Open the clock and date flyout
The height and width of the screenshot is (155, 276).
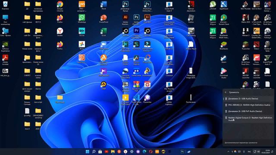[x=267, y=152]
